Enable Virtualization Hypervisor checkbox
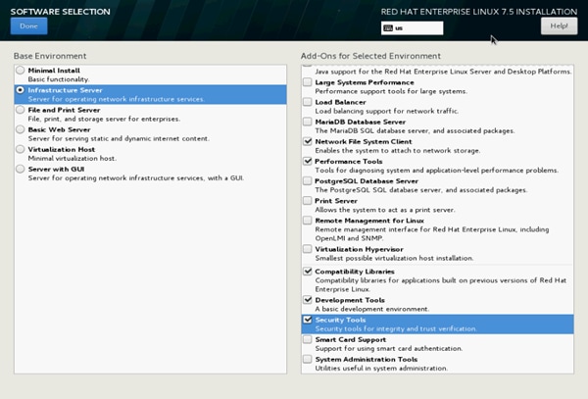588x399 pixels. 308,249
